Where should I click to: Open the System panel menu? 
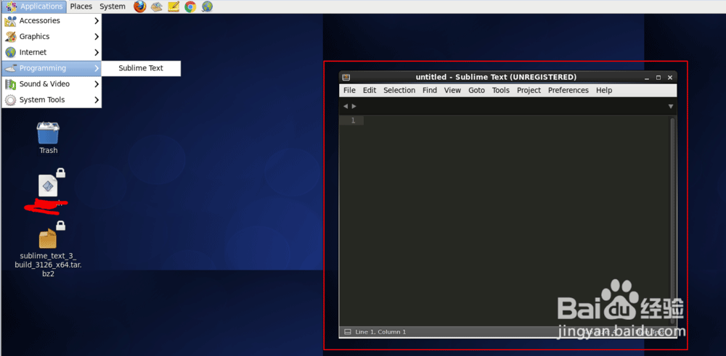click(113, 7)
